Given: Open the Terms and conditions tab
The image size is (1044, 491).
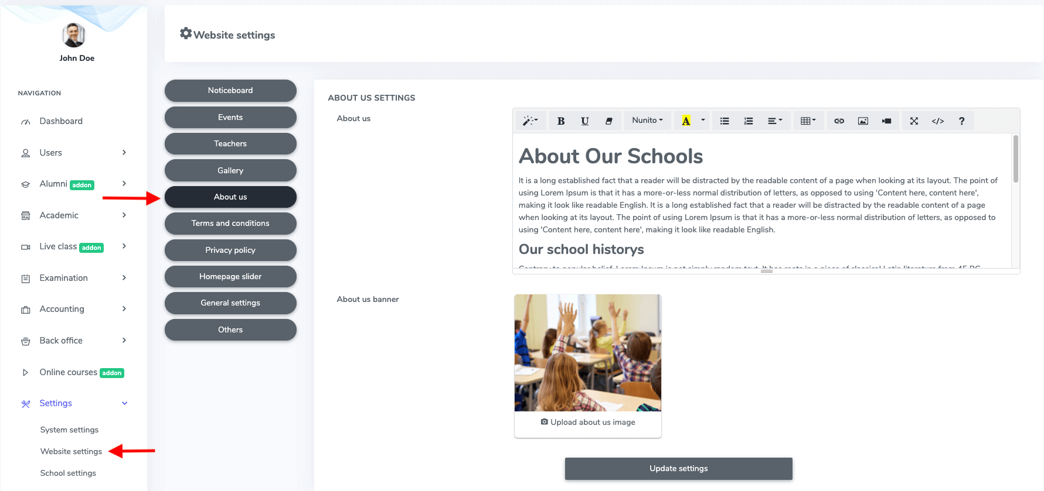Looking at the screenshot, I should pyautogui.click(x=230, y=224).
